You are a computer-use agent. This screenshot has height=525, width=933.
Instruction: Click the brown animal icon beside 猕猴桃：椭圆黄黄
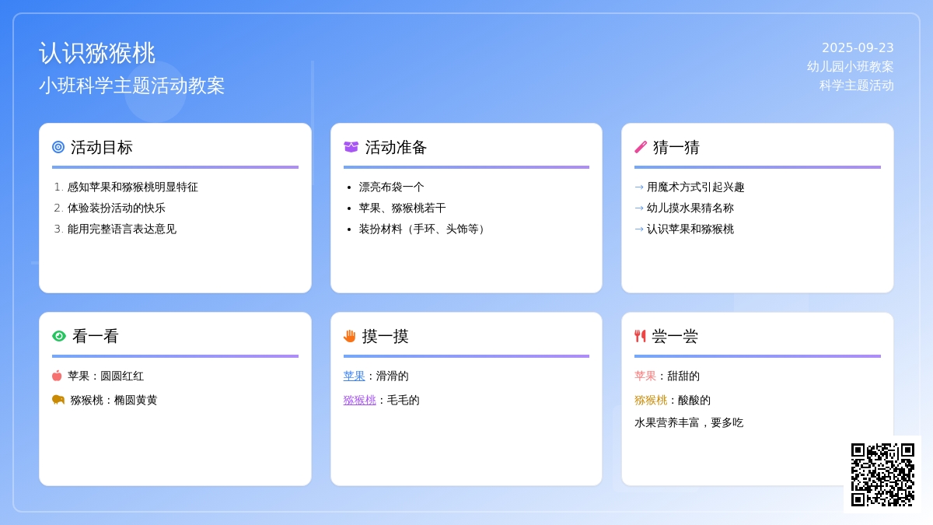coord(58,400)
